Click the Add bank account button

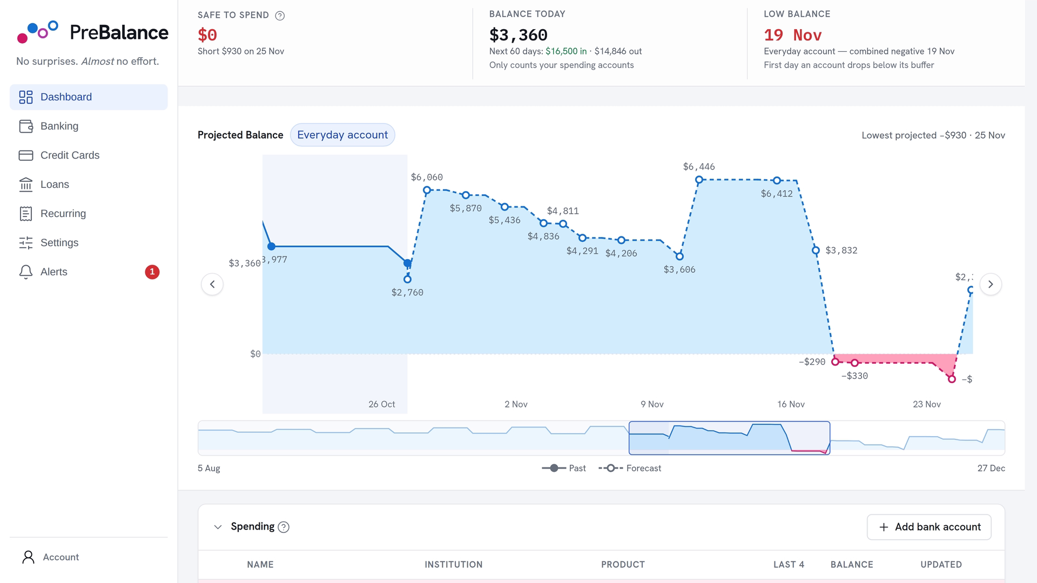pos(929,527)
